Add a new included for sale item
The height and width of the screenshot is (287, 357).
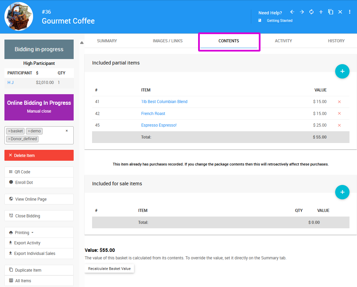(342, 192)
